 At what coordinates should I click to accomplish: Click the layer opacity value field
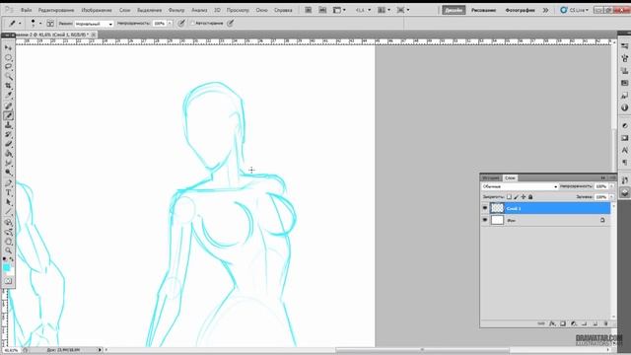pos(601,186)
